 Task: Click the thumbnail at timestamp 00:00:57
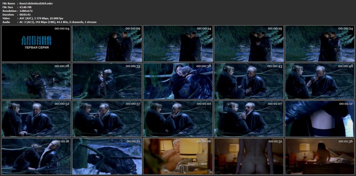pos(107,119)
